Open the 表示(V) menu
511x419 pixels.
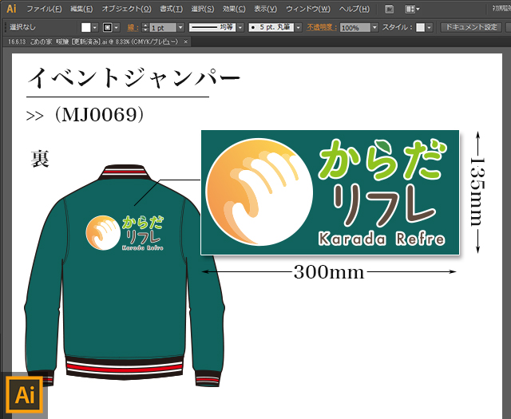[265, 9]
